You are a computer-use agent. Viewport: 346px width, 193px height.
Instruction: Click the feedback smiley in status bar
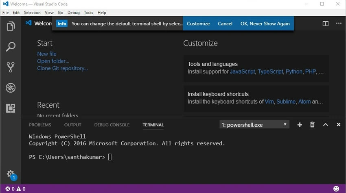point(336,189)
